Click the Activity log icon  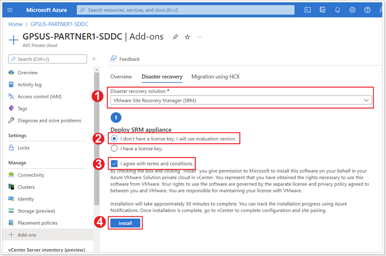click(x=11, y=84)
